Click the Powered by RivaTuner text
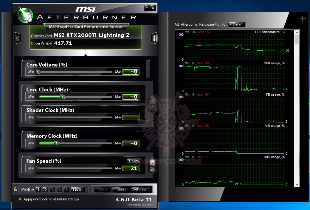This screenshot has height=210, width=310. (140, 205)
